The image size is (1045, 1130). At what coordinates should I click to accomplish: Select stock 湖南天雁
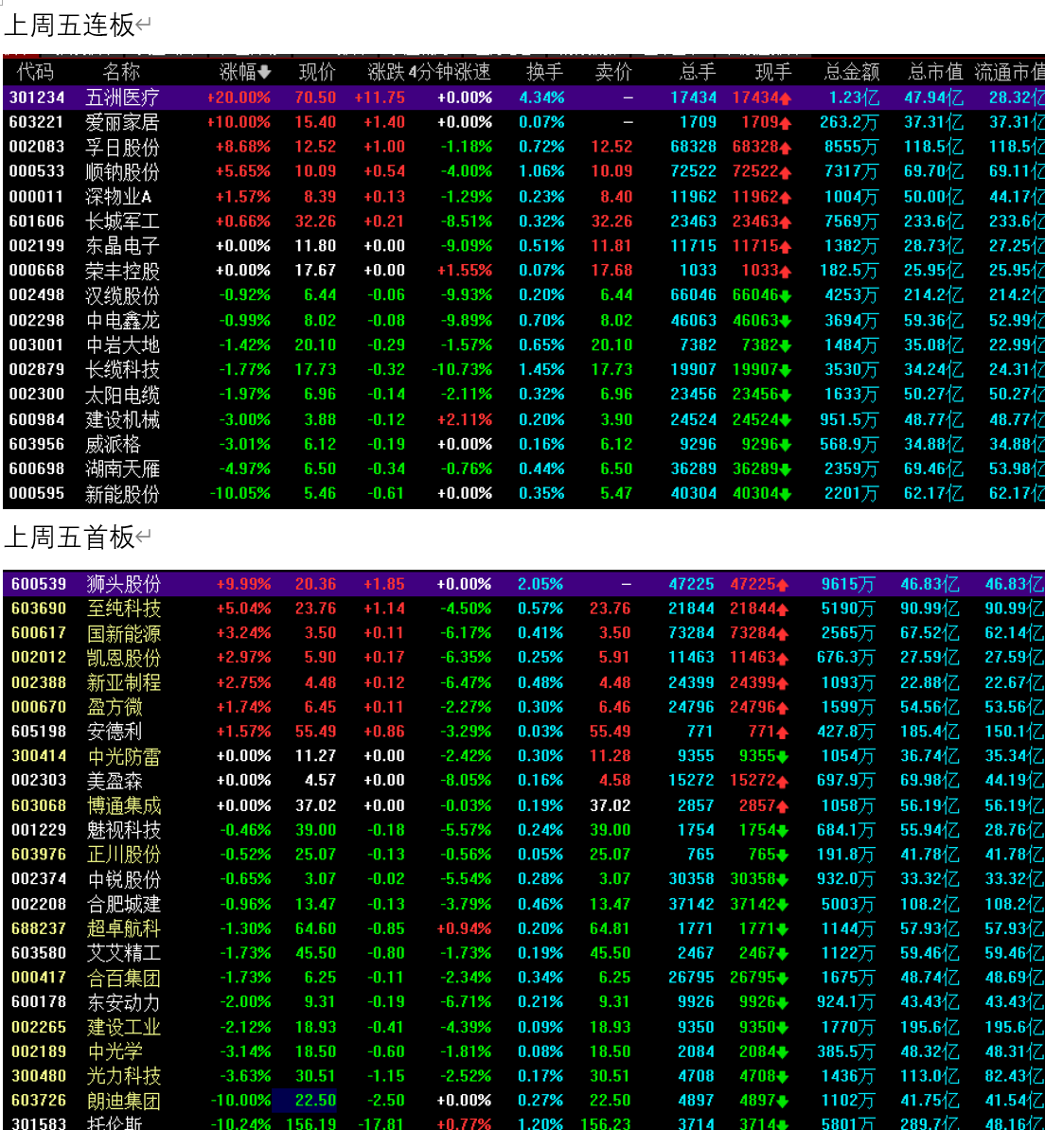[122, 469]
